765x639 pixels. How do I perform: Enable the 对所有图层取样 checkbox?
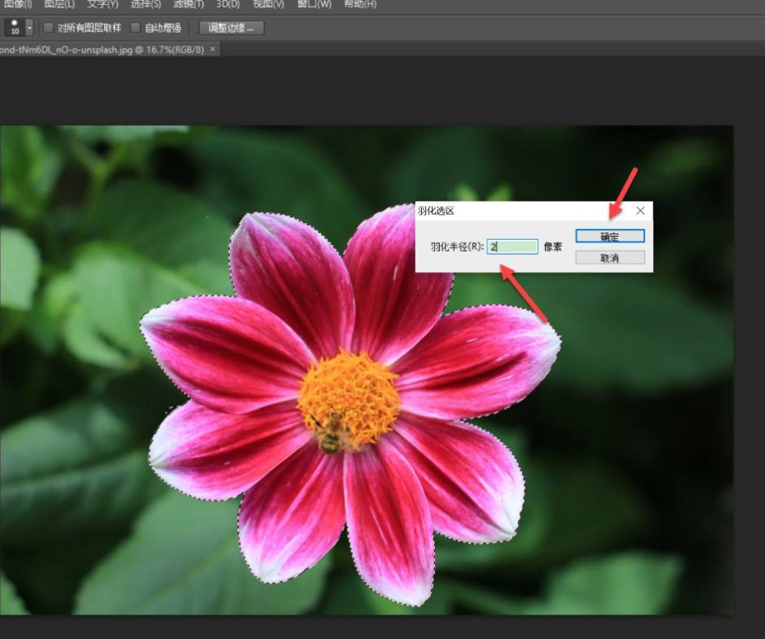pyautogui.click(x=48, y=28)
